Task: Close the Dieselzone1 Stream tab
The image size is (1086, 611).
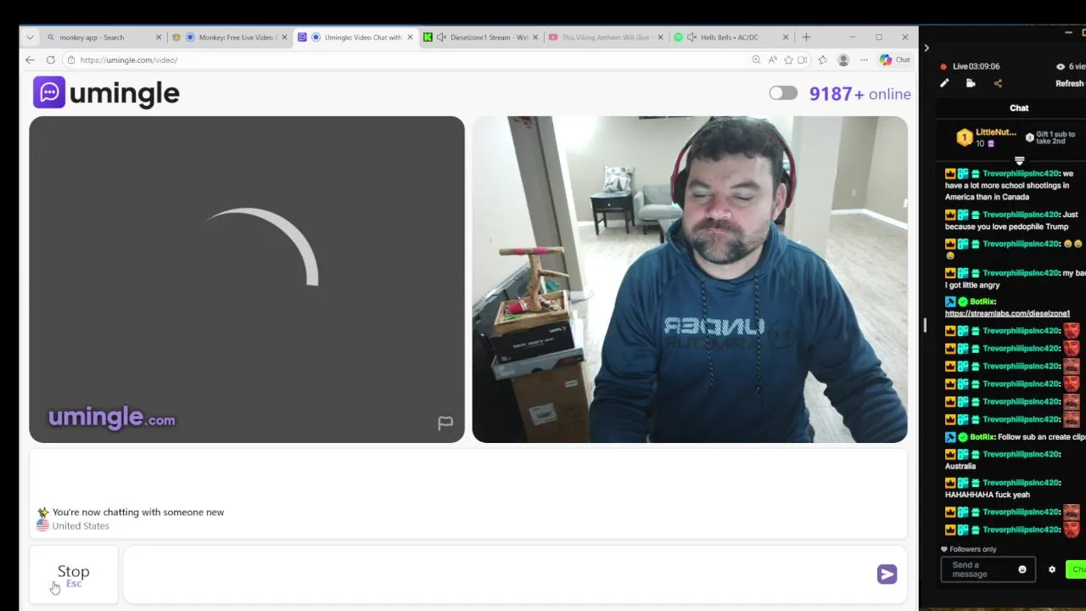Action: 535,37
